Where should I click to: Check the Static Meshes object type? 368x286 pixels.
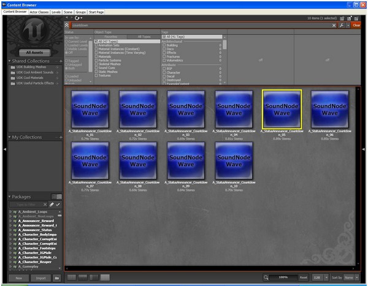click(x=96, y=72)
